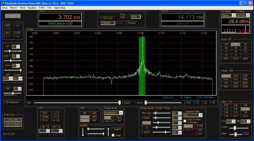Click the 0 Beat button

[45, 117]
